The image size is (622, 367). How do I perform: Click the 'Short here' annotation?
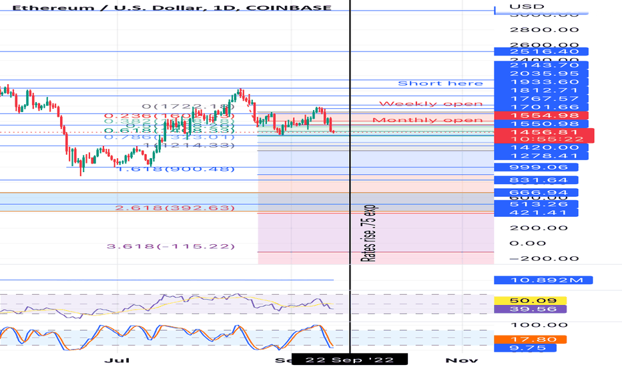click(440, 83)
